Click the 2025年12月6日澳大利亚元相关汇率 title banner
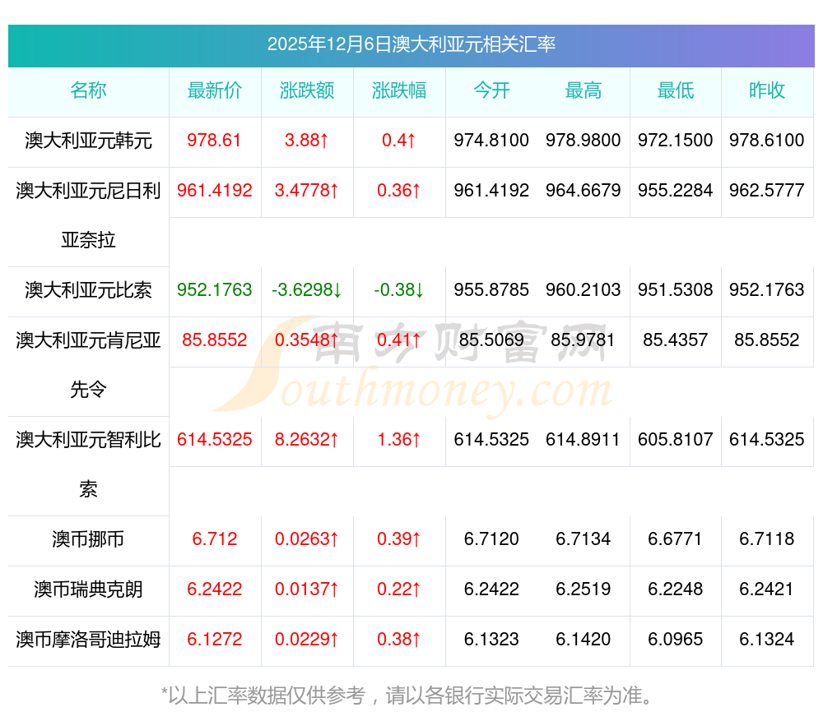Screen dimensions: 823x721 click(x=411, y=44)
